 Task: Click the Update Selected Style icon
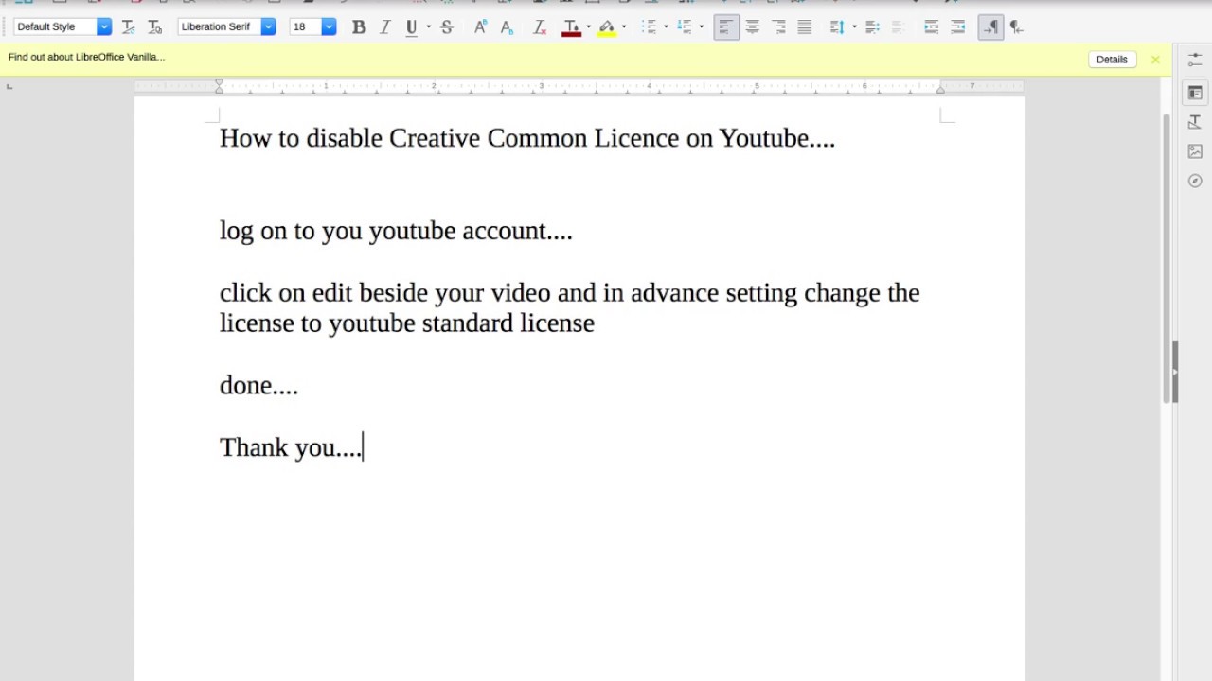129,27
